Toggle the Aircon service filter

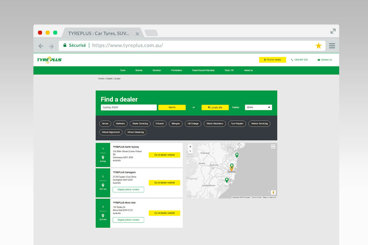coord(105,124)
